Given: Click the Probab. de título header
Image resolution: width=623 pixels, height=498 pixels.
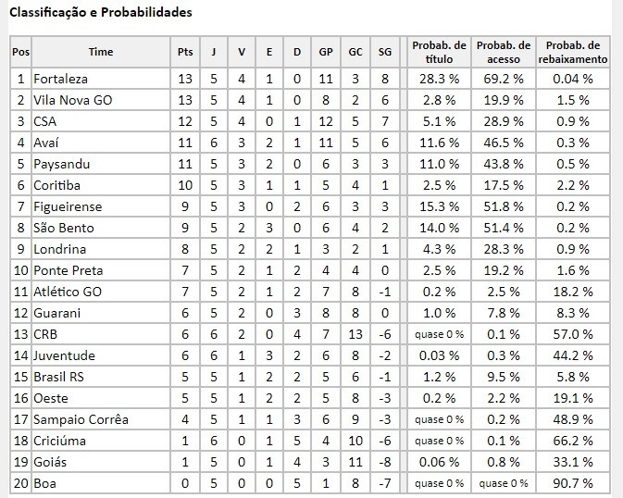Looking at the screenshot, I should tap(439, 52).
